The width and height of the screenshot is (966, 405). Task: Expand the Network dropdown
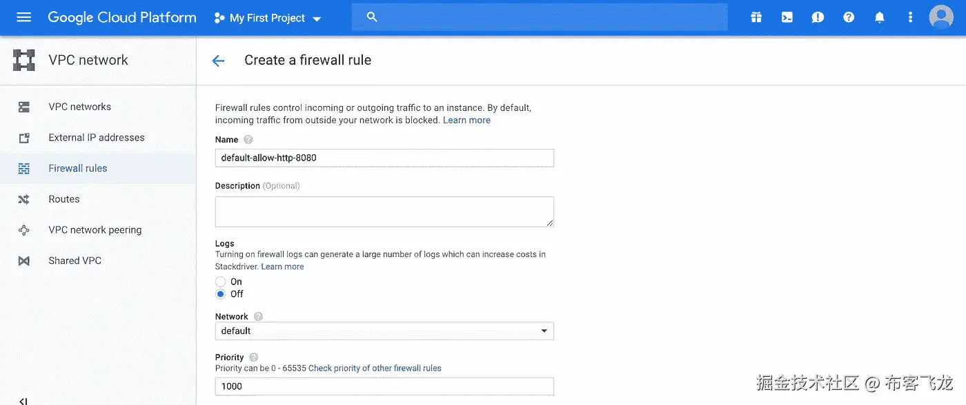[384, 331]
